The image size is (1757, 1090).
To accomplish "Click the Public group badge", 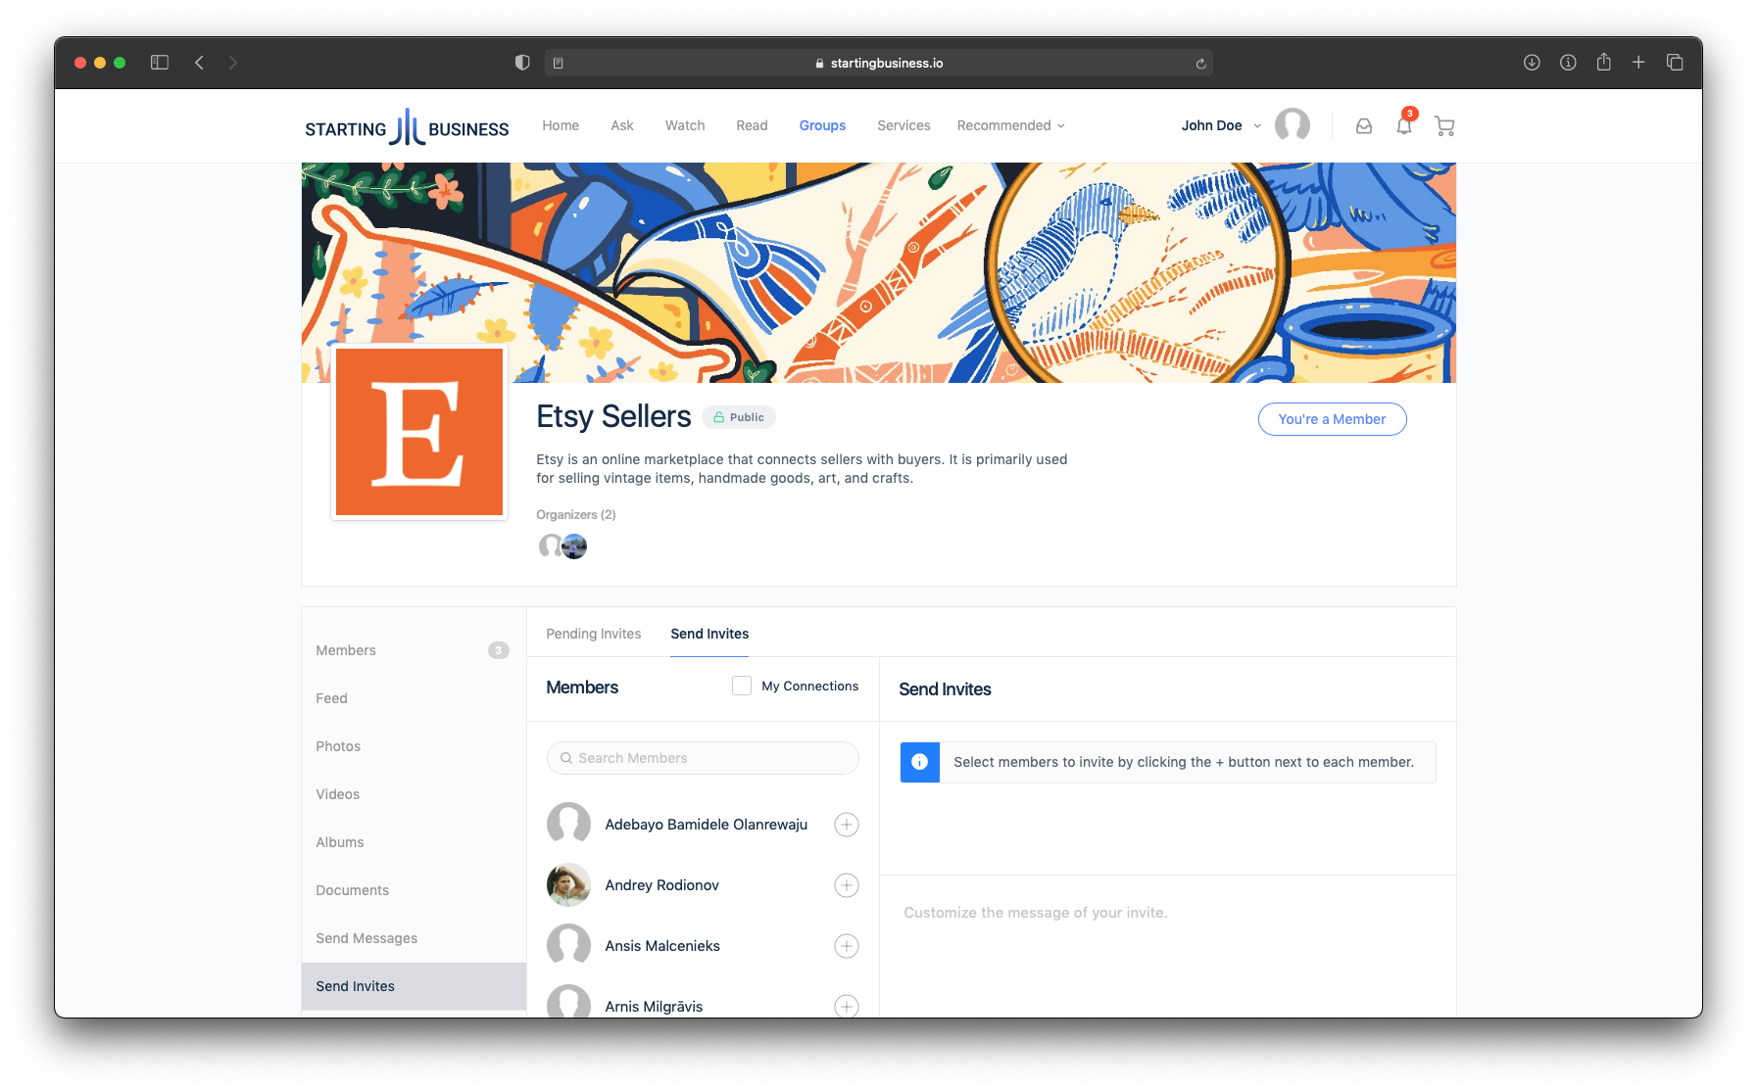I will click(739, 417).
